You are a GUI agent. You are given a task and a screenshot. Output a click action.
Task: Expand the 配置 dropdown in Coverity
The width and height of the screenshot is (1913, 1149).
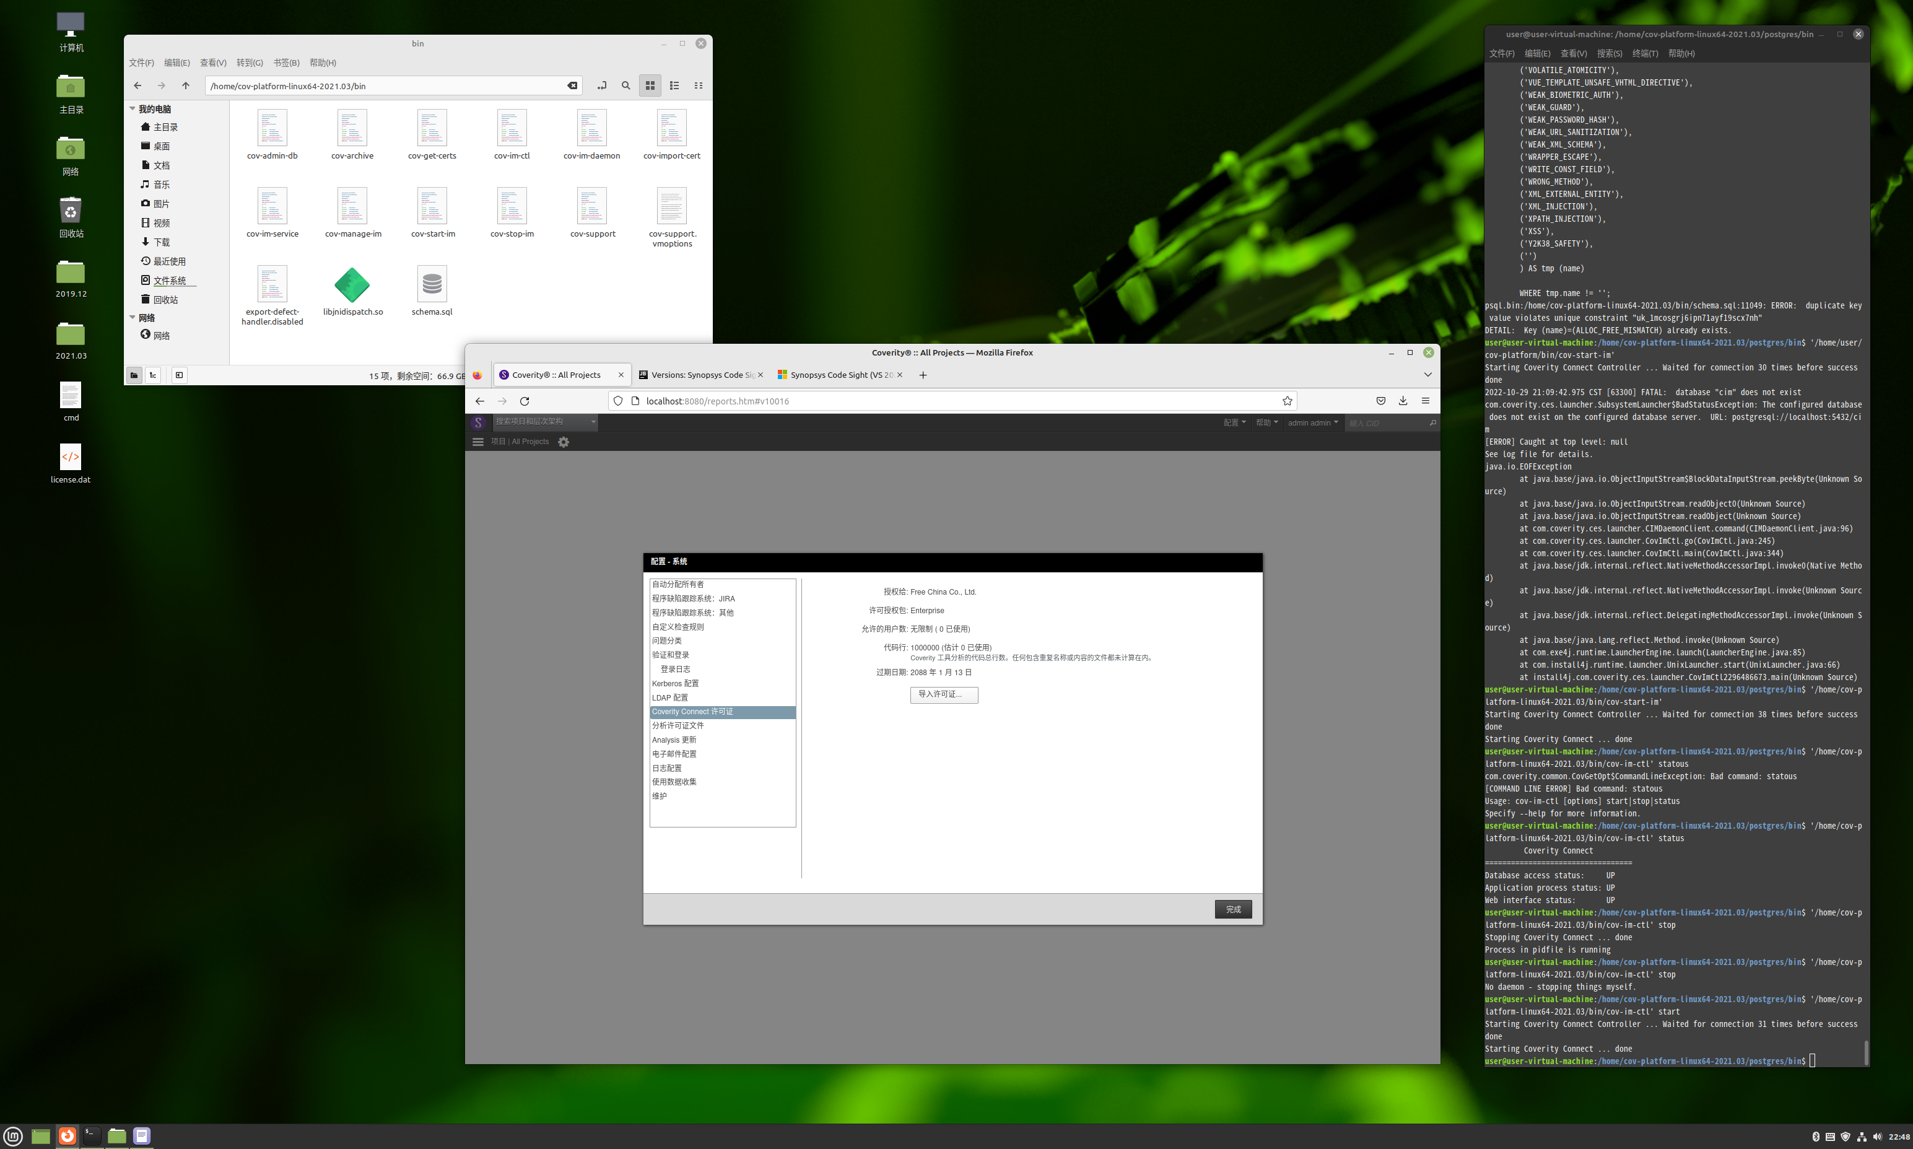click(1234, 422)
